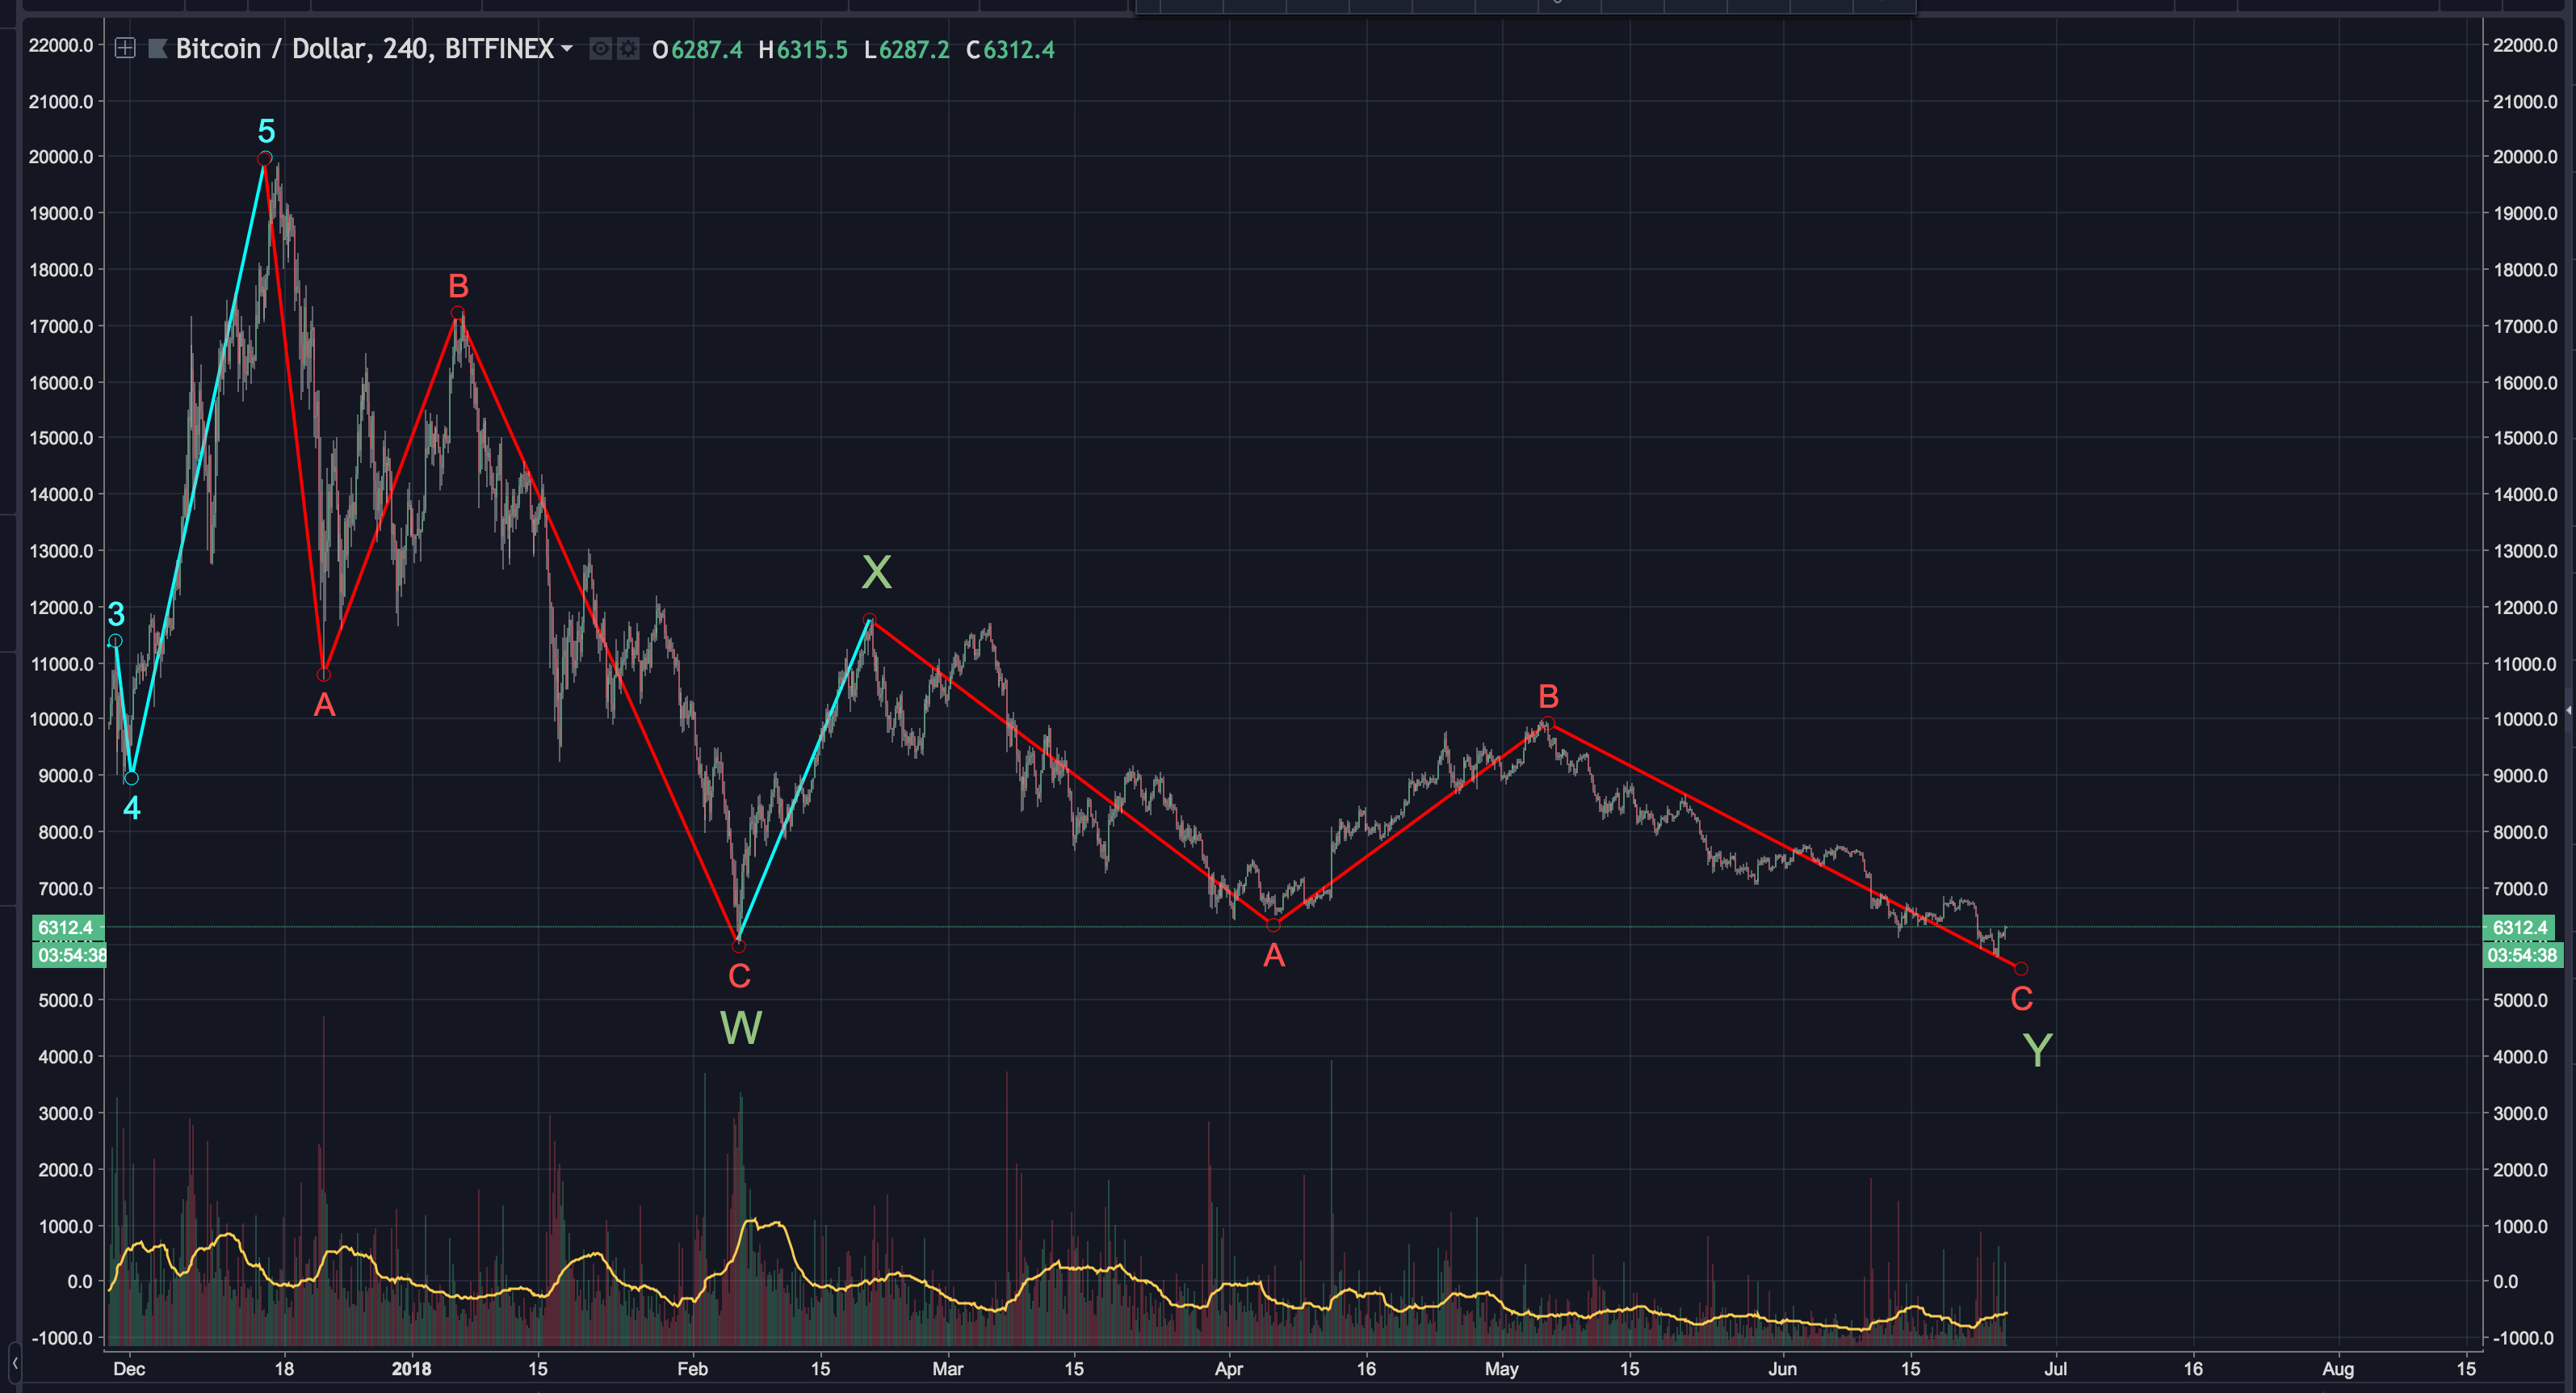Click the Jul label on time axis

[2055, 1368]
